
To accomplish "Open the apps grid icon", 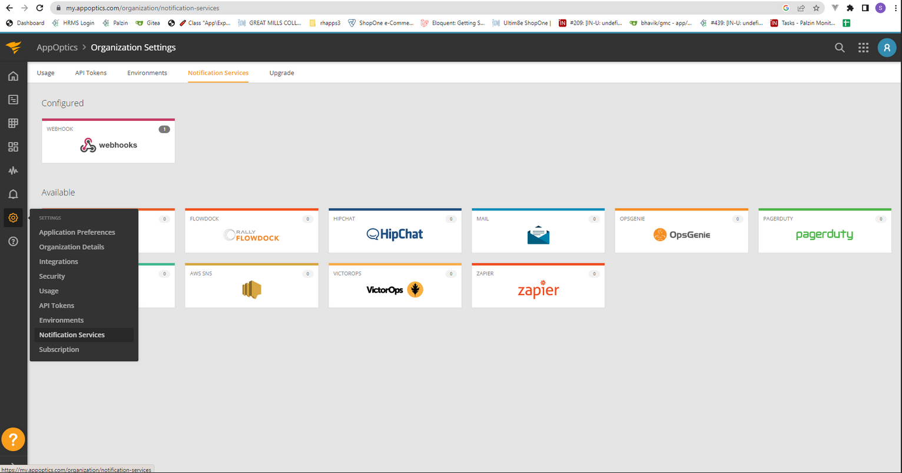I will tap(863, 48).
